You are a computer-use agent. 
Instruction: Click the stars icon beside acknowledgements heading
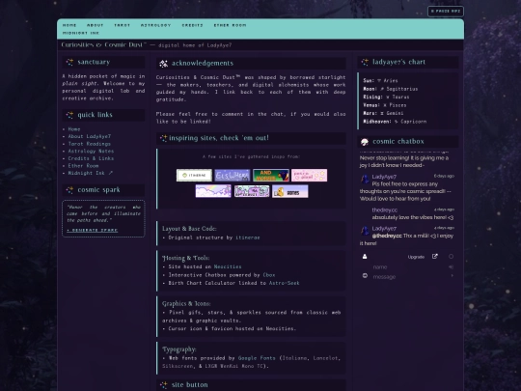point(163,63)
